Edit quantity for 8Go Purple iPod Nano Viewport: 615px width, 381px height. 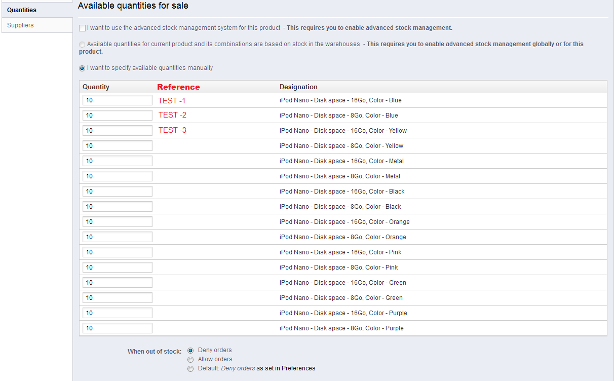click(118, 328)
